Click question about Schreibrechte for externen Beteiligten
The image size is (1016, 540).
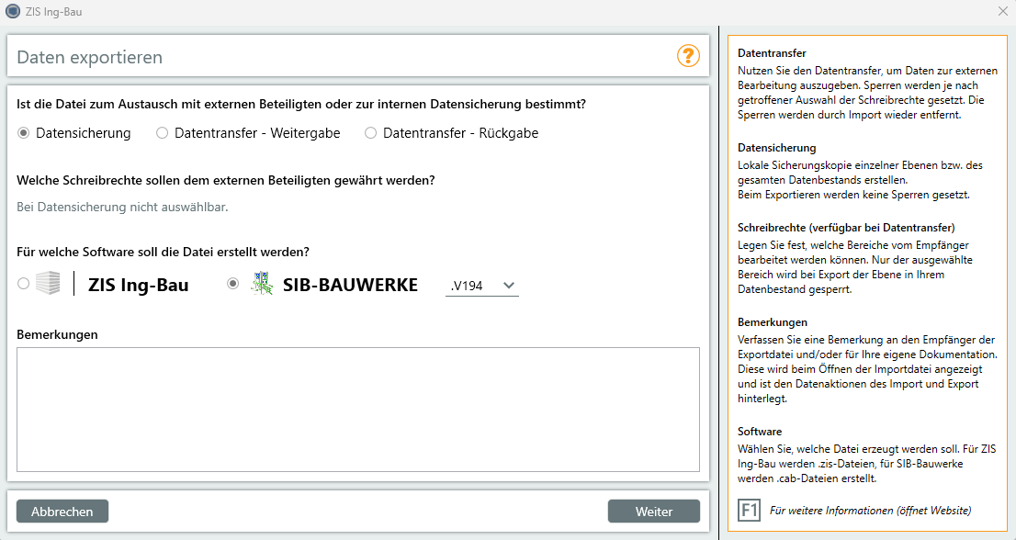click(226, 180)
